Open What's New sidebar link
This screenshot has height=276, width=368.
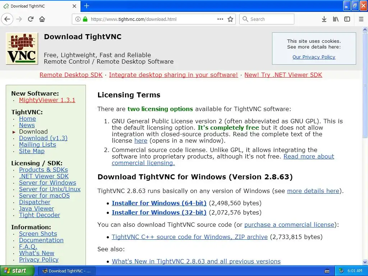37,253
